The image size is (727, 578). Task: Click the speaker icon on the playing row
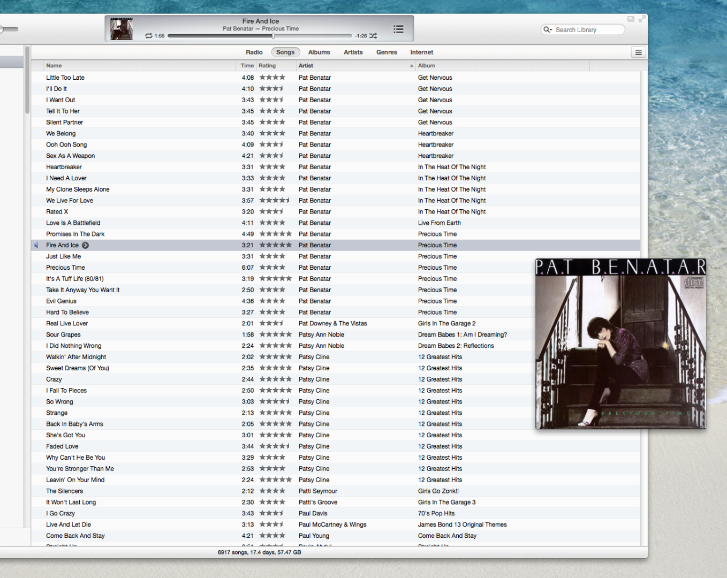36,245
